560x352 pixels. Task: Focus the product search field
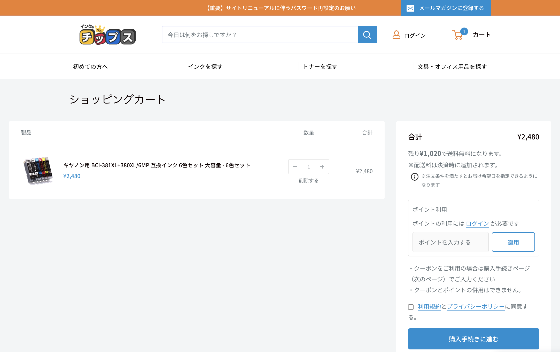coord(260,35)
